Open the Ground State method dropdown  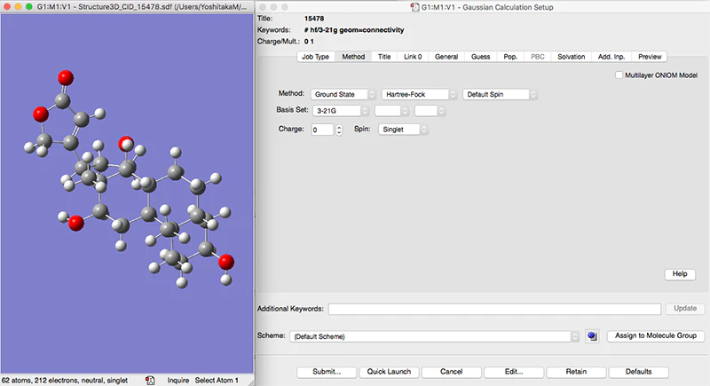point(343,94)
